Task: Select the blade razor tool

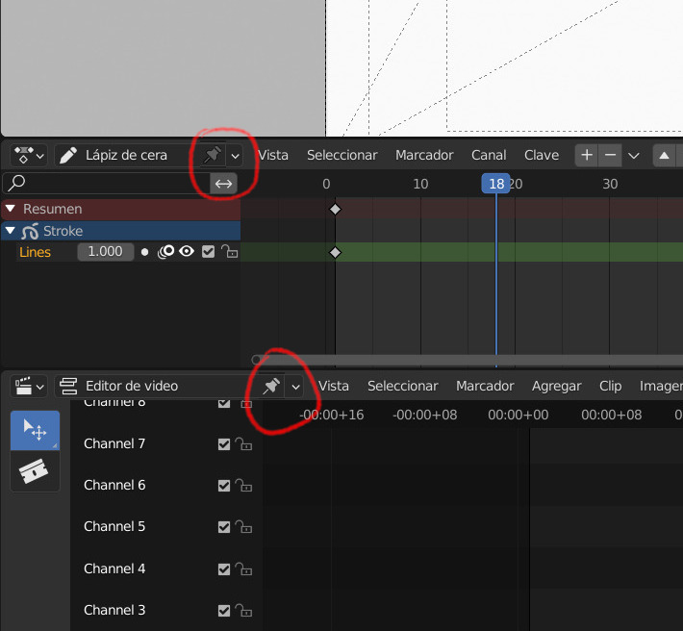Action: [x=35, y=471]
